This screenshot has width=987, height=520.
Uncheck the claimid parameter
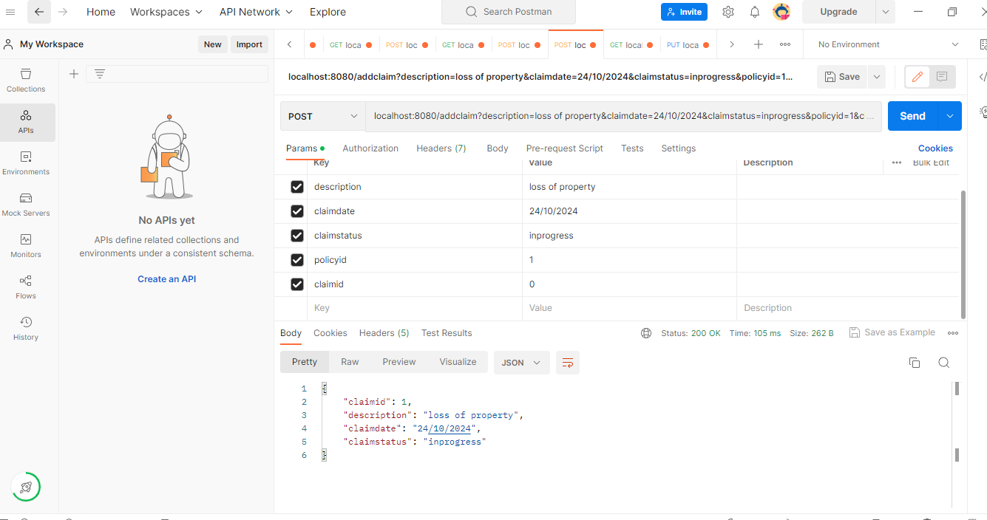point(297,284)
